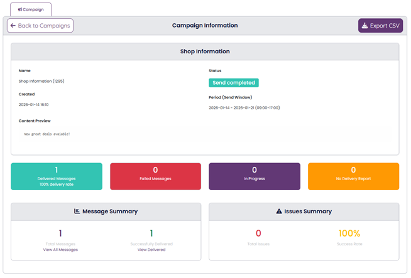Click the 100% Success Rate value
Screen dimensions: 411x278
click(x=349, y=233)
